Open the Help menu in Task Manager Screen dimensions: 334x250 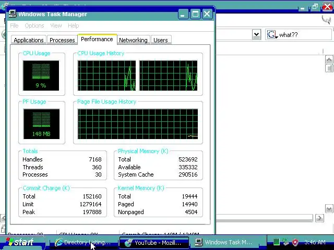(x=73, y=26)
